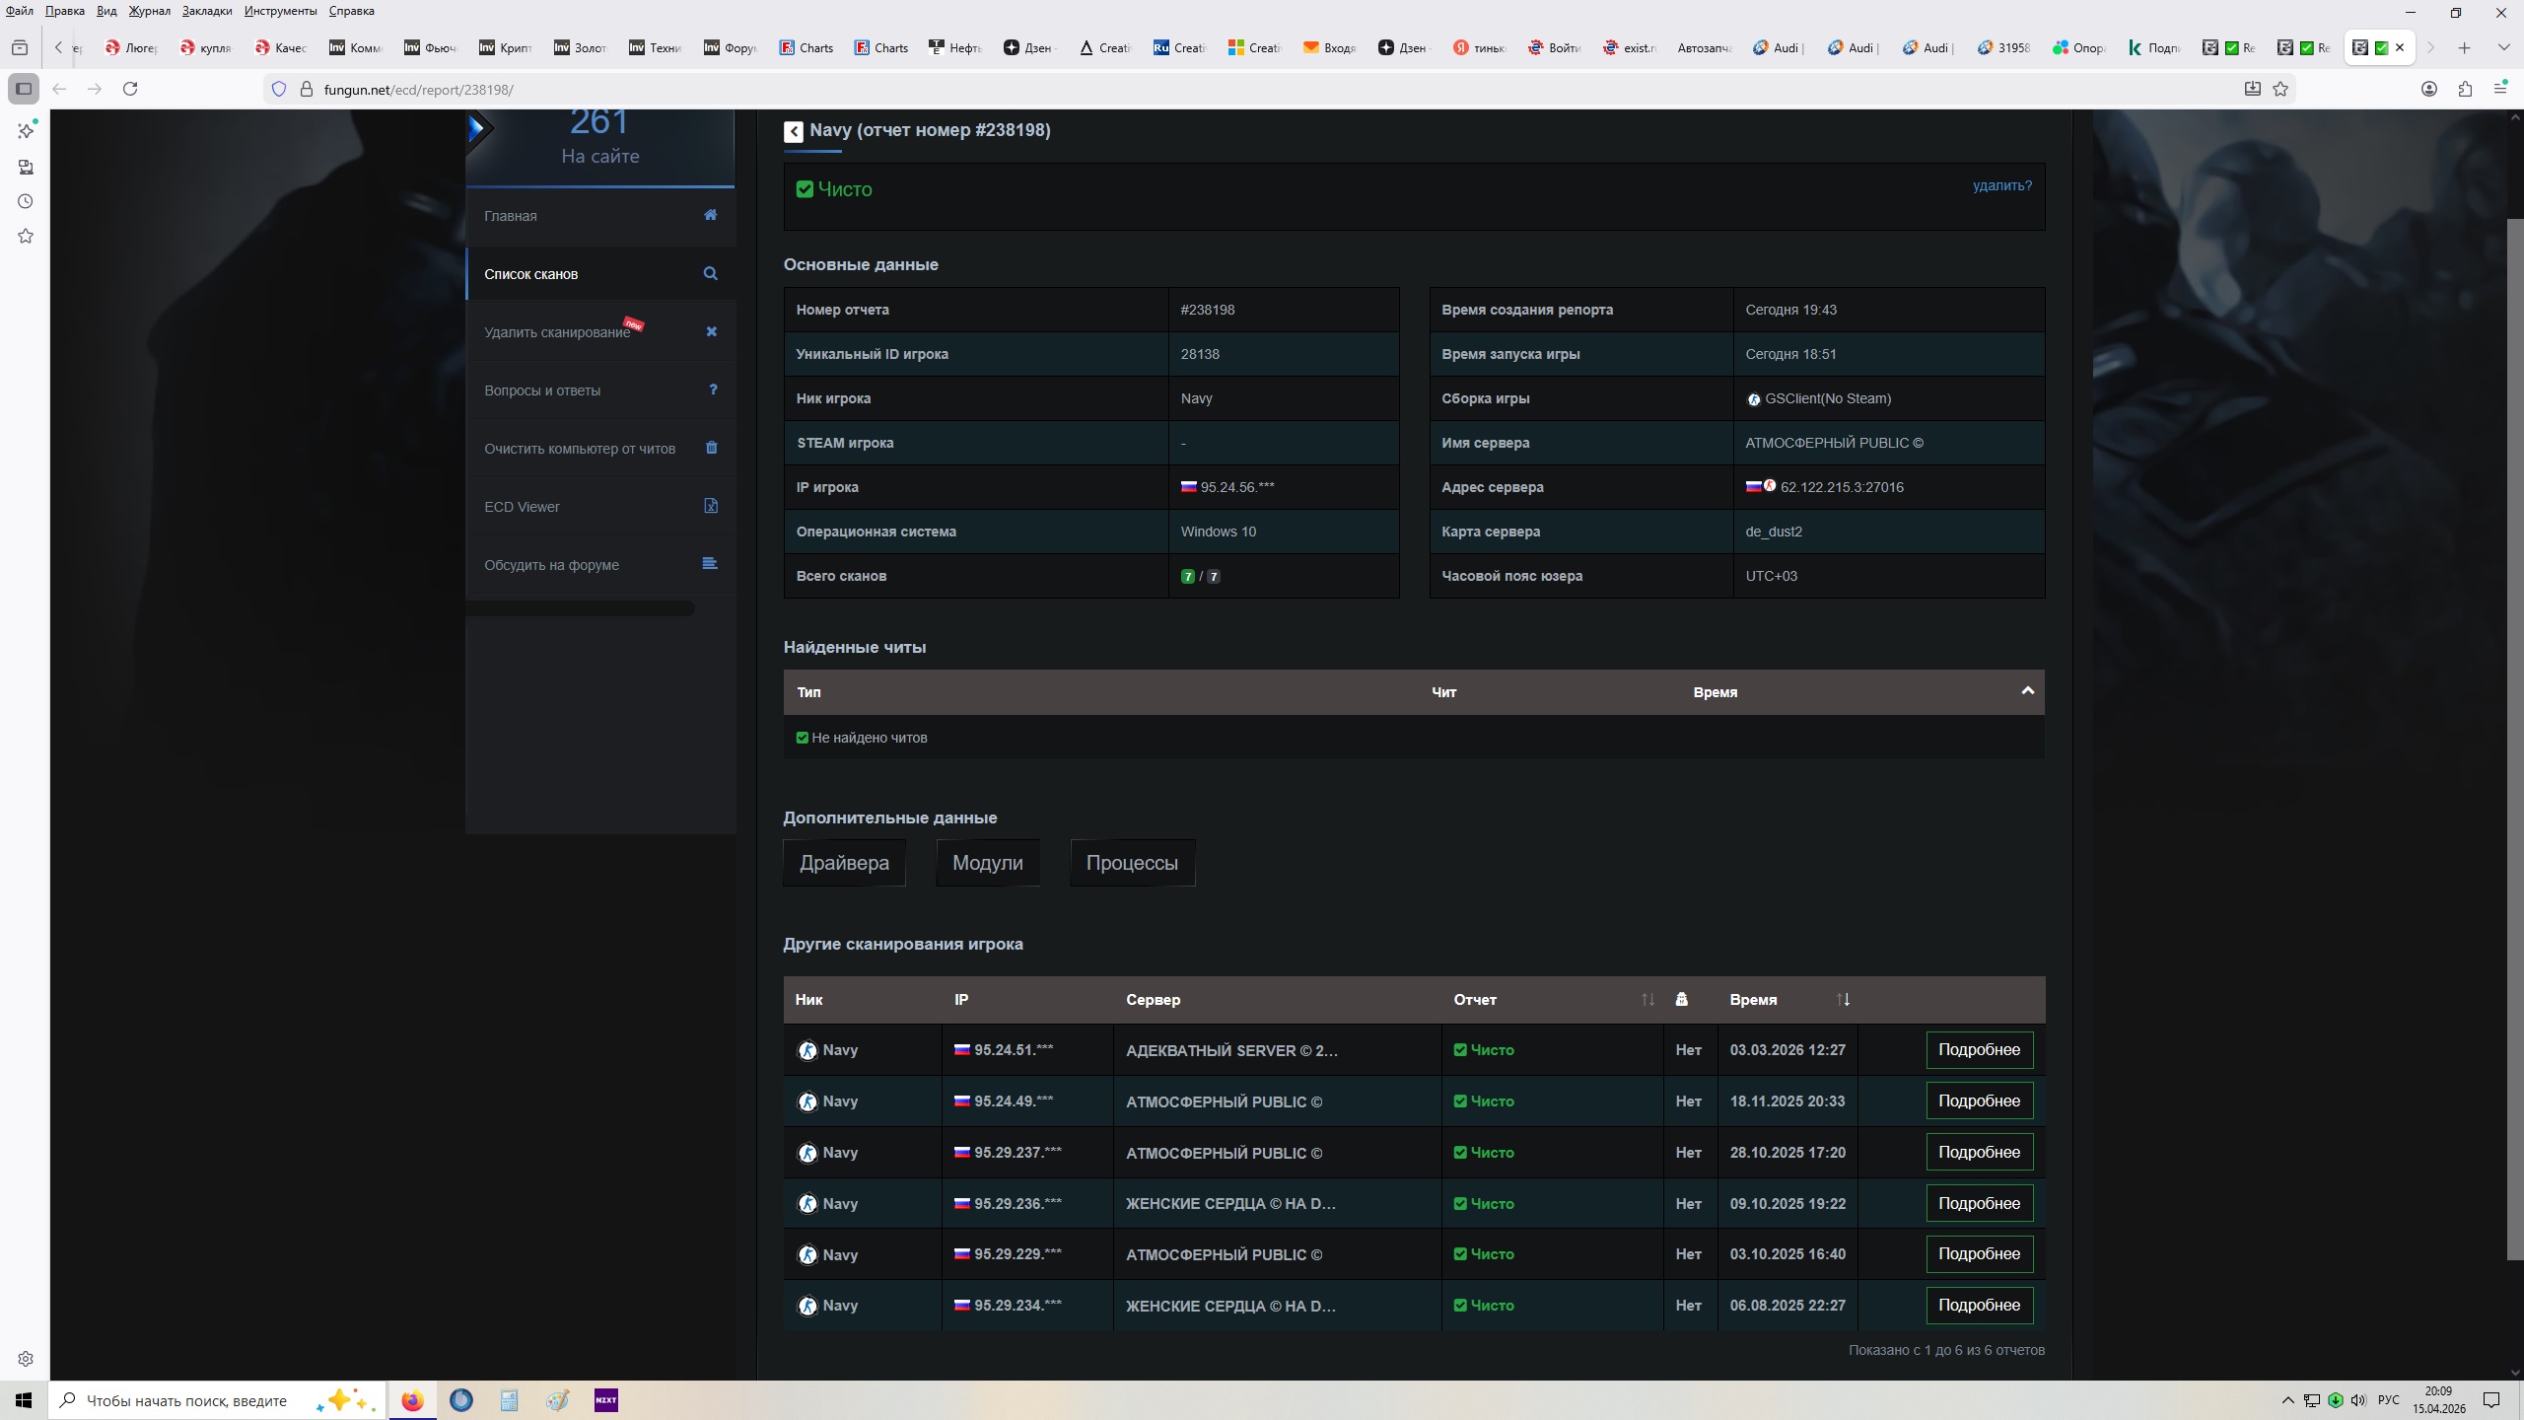This screenshot has height=1420, width=2524.
Task: Collapse the Найденные читы table with its chevron
Action: pyautogui.click(x=2027, y=690)
